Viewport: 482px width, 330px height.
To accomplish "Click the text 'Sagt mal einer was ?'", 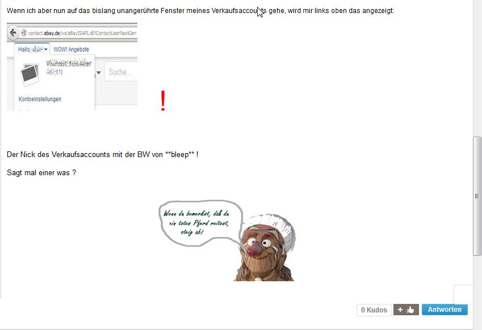I will click(41, 173).
